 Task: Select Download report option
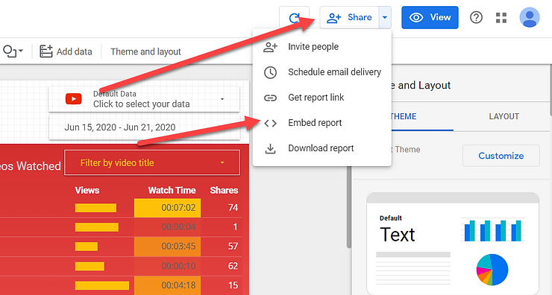click(x=322, y=148)
